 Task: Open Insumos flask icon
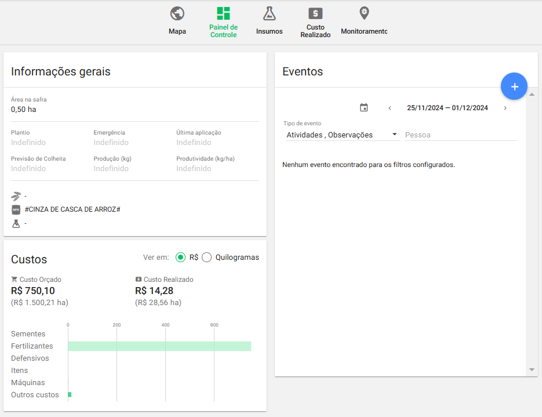[x=269, y=14]
